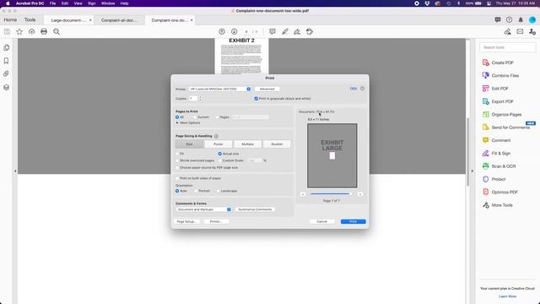540x304 pixels.
Task: Click the sticky note comment toolbar icon
Action: 273,32
